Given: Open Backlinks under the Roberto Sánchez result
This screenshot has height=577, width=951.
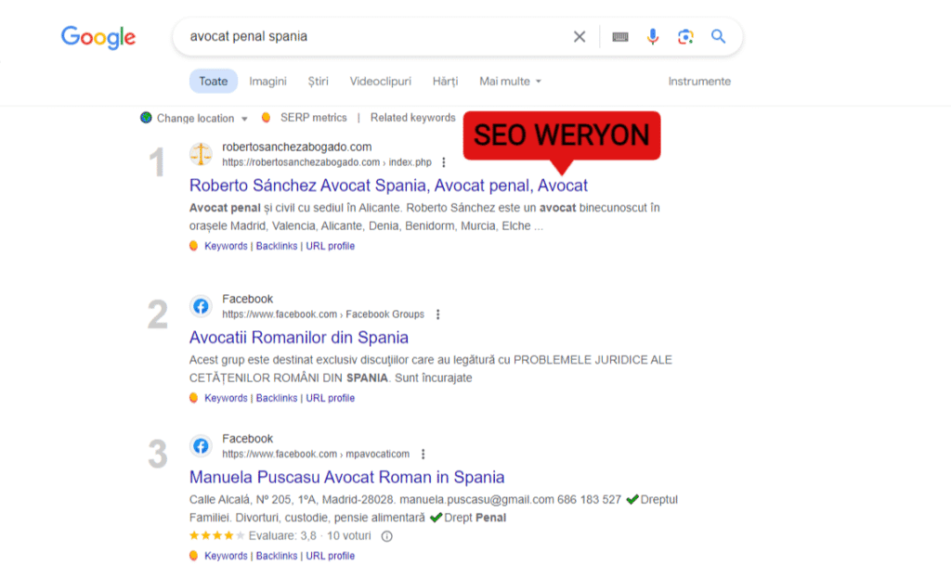Looking at the screenshot, I should (276, 245).
